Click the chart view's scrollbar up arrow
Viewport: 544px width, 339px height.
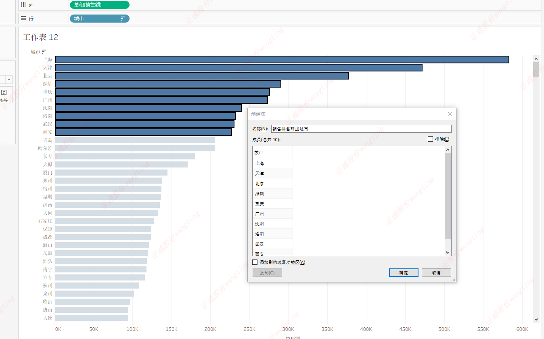point(536,59)
